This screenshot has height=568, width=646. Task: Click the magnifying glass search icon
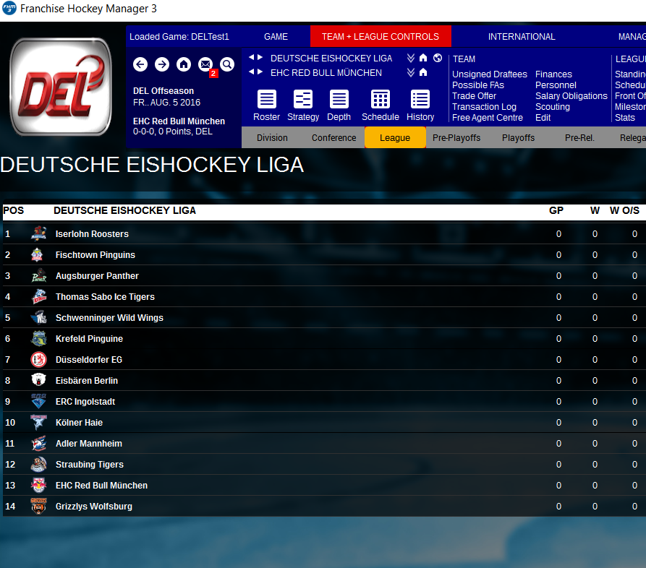227,64
